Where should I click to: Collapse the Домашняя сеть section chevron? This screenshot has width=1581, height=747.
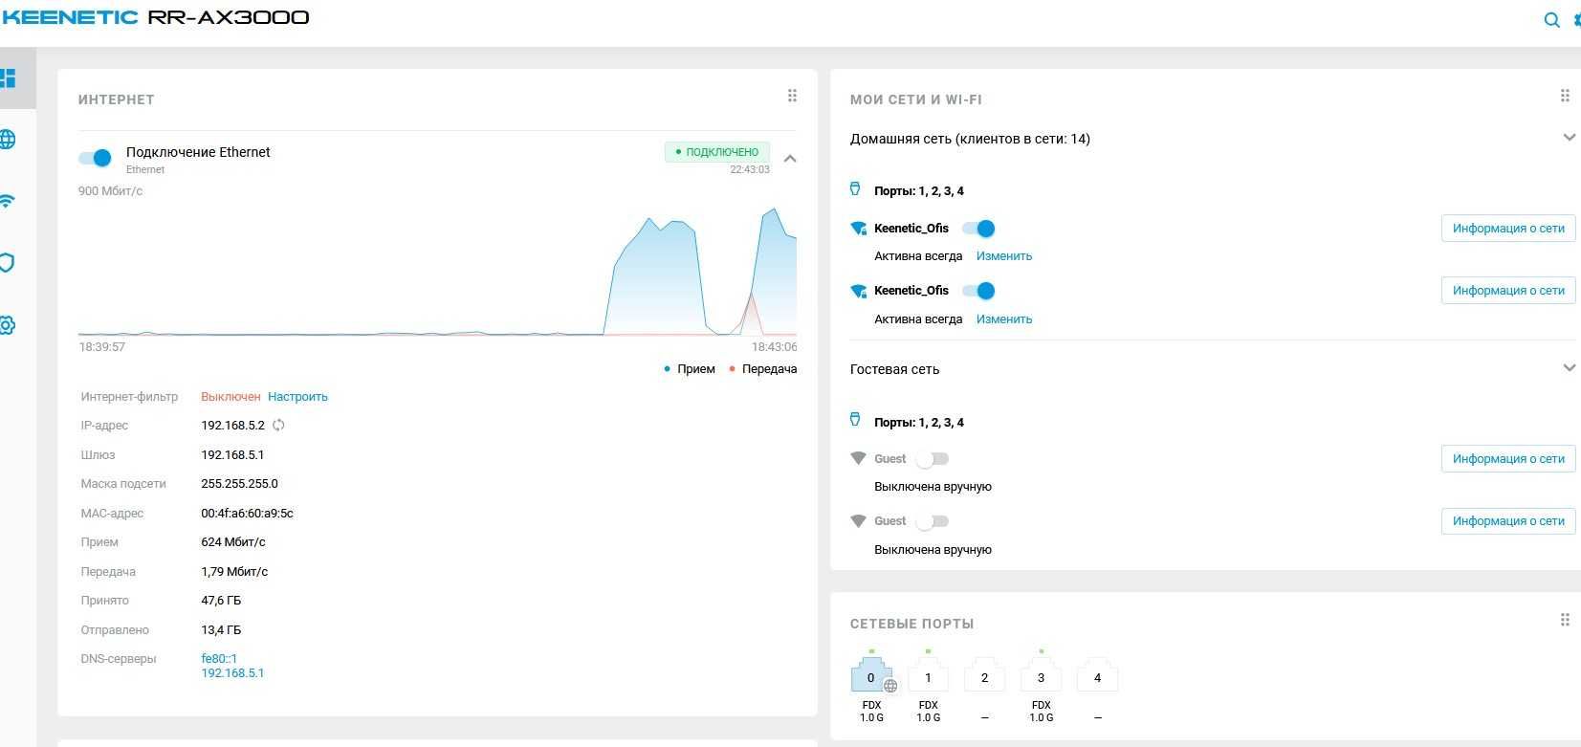tap(1569, 138)
